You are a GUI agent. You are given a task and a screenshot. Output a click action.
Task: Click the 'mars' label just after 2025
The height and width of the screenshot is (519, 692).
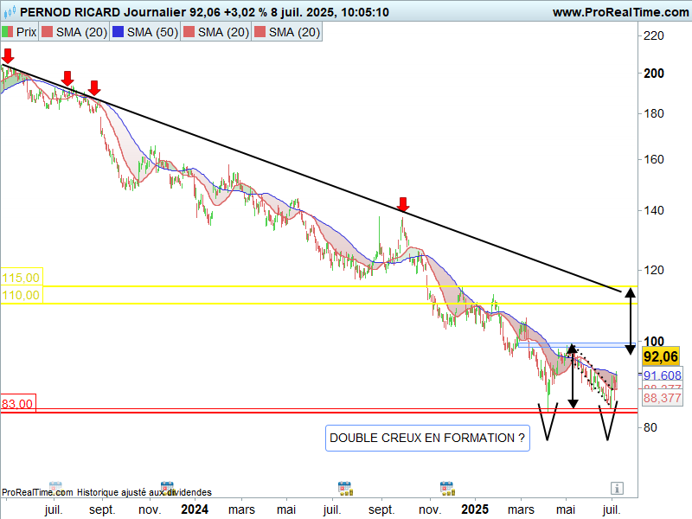(x=521, y=509)
